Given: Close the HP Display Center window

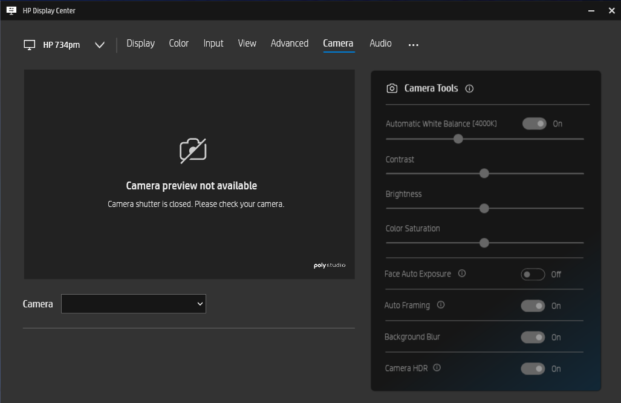Looking at the screenshot, I should (611, 11).
